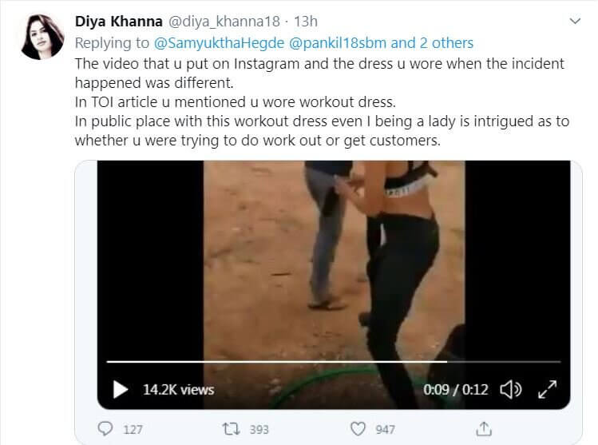This screenshot has width=598, height=445.
Task: Seek using the video progress bar
Action: click(x=334, y=362)
